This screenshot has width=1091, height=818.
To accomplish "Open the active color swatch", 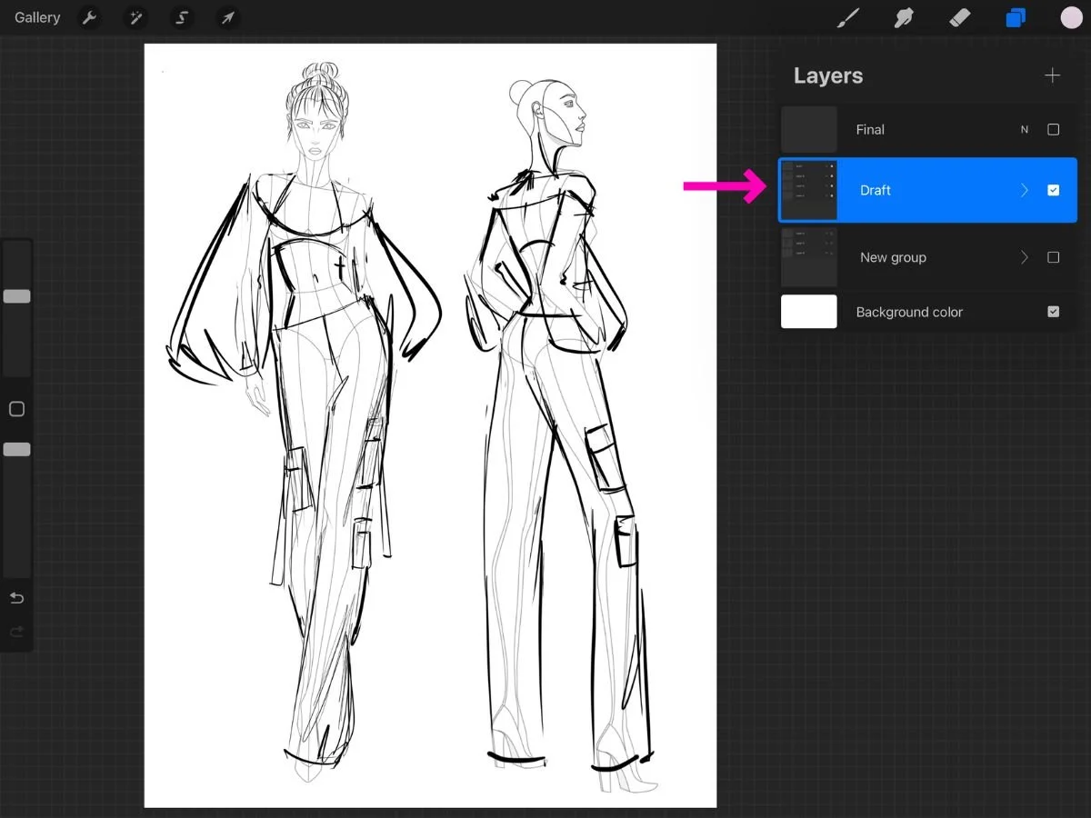I will click(1071, 17).
